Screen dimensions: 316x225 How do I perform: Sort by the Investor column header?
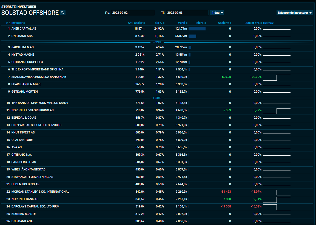click(18, 23)
